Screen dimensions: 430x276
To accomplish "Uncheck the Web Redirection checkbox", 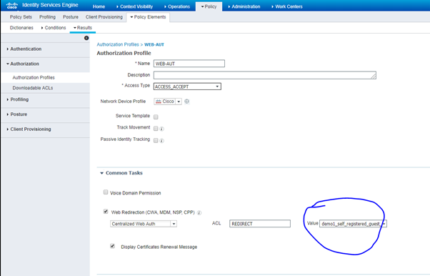I will pos(106,211).
